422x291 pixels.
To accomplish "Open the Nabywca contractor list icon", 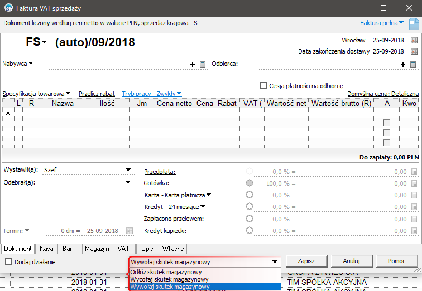I will tap(203, 65).
